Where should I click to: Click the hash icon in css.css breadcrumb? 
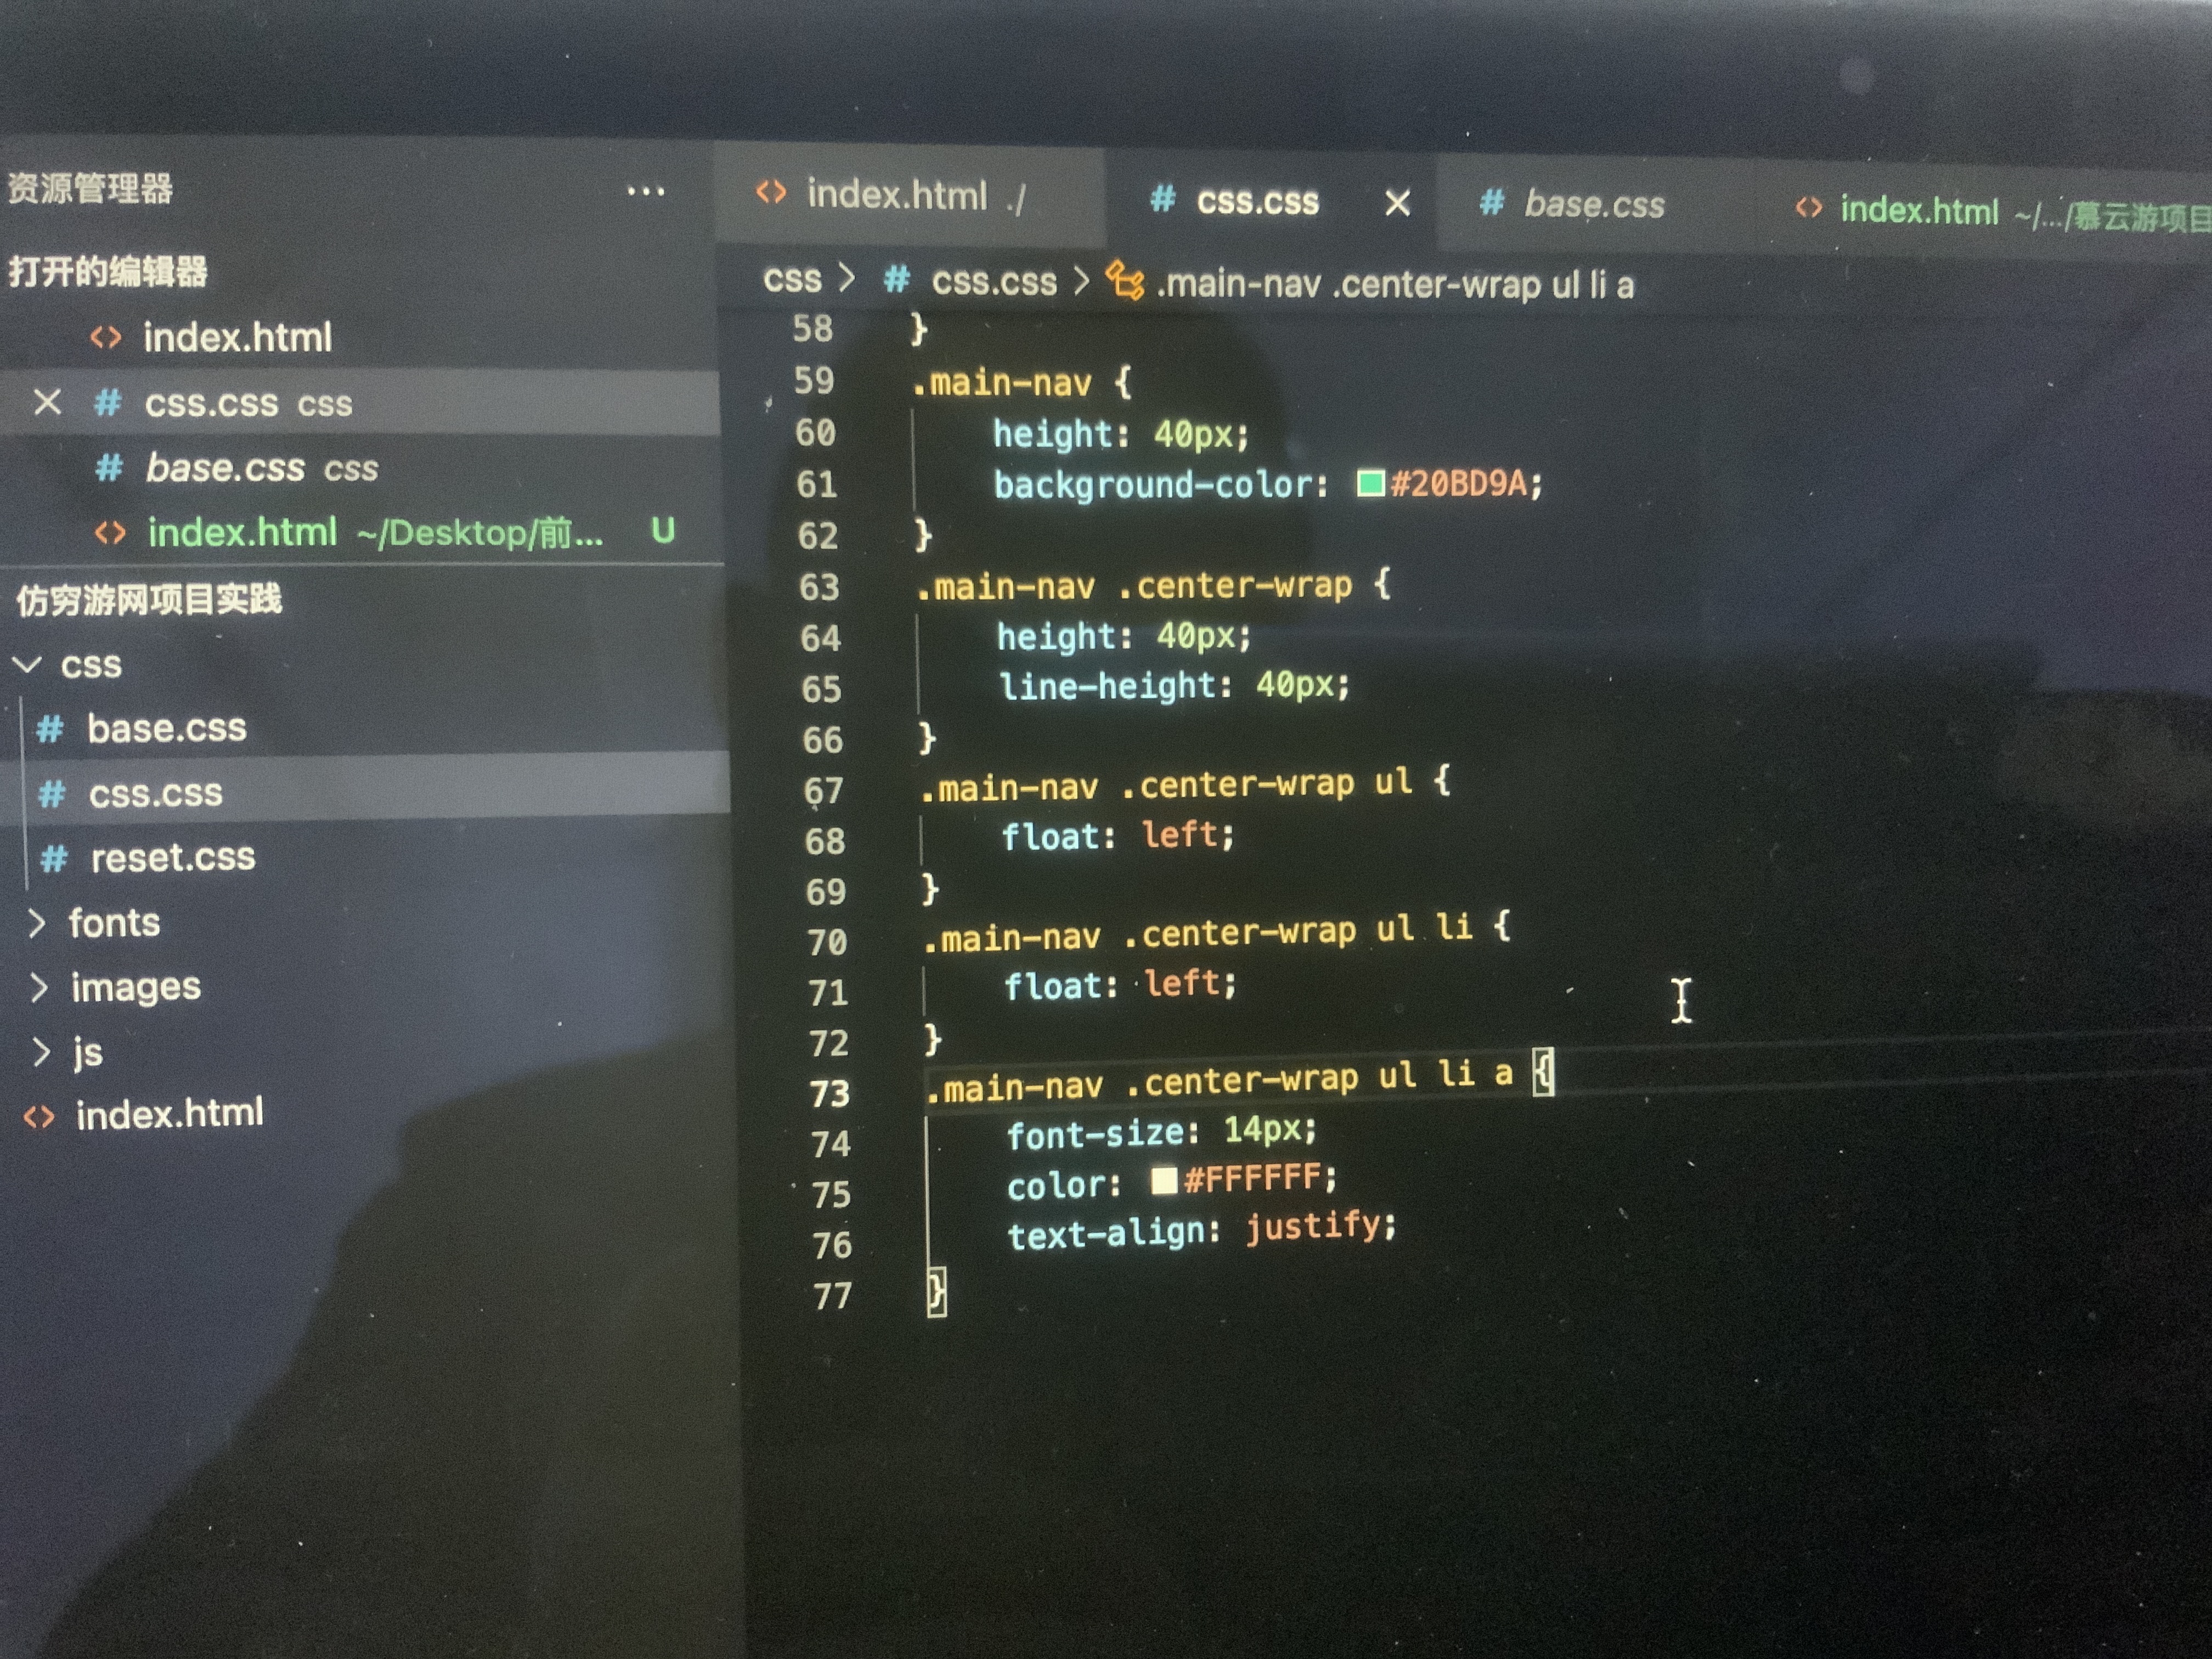coord(896,279)
